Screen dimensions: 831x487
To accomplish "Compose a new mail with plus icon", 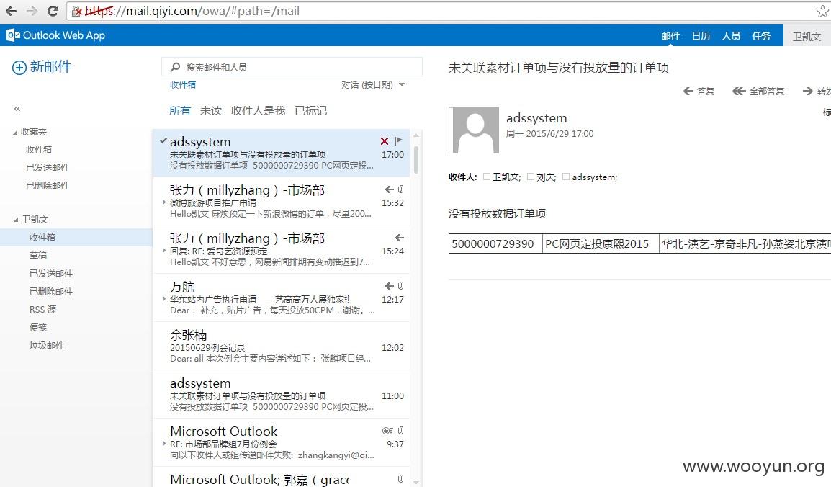I will (x=19, y=67).
